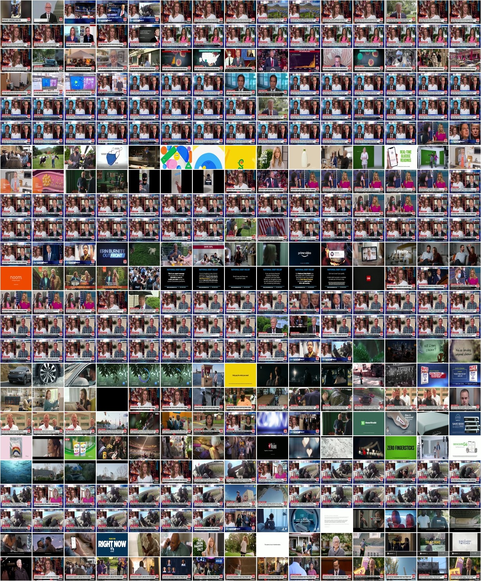The height and width of the screenshot is (581, 481).
Task: Select the masked burglar thumbnail
Action: click(x=144, y=182)
